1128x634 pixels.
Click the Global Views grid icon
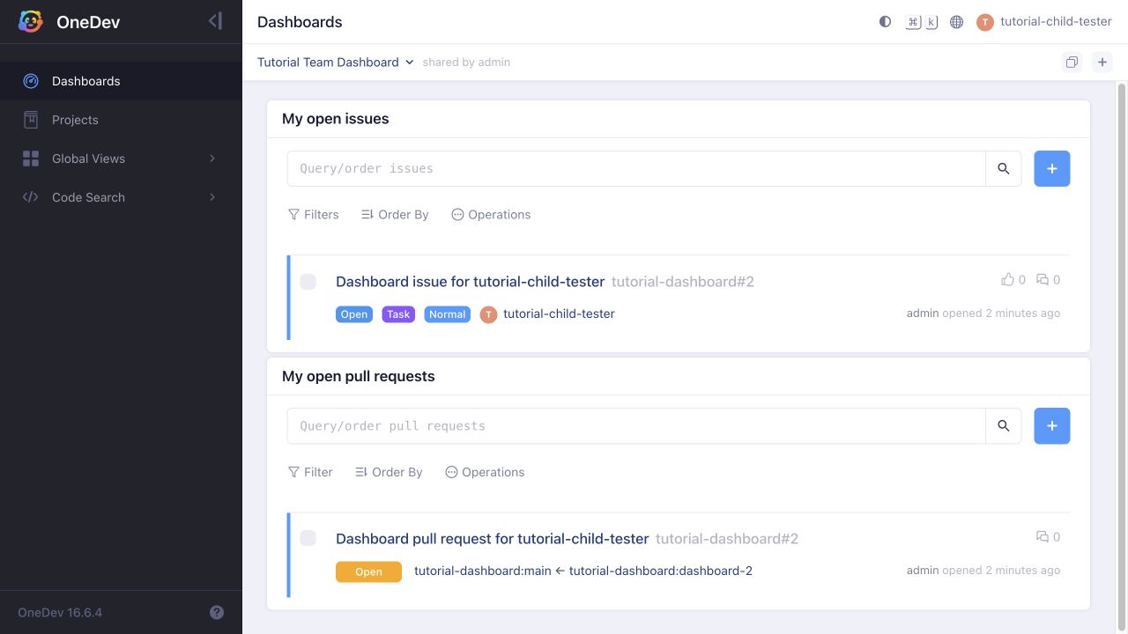point(31,158)
